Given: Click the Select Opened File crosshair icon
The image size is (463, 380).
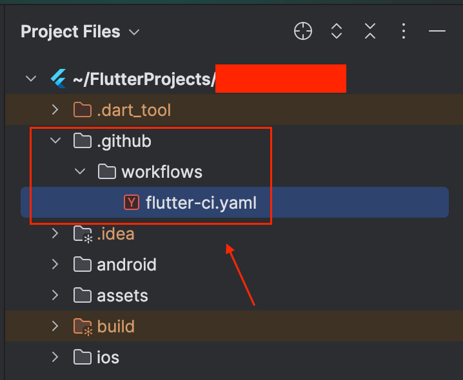Looking at the screenshot, I should pyautogui.click(x=303, y=31).
